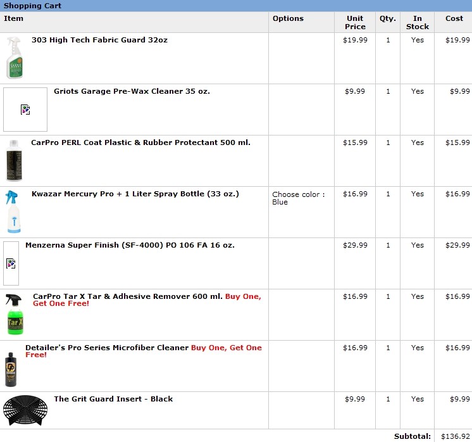Click Yes in-stock cell of Tar X row
The width and height of the screenshot is (472, 442).
(418, 296)
